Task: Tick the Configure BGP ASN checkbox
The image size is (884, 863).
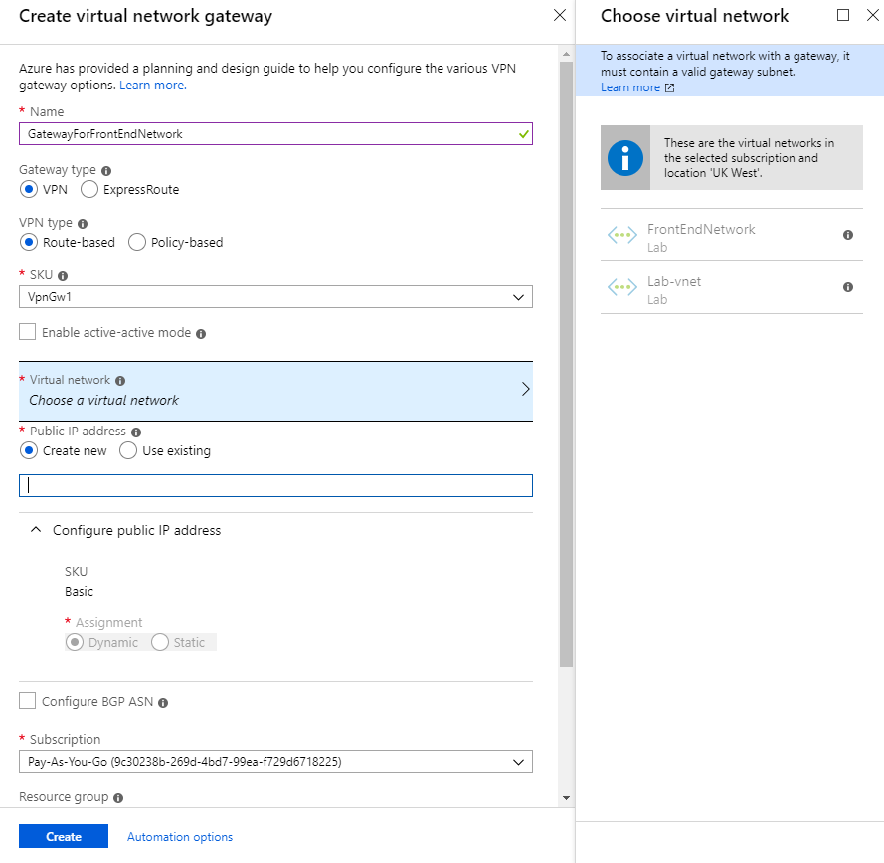Action: click(x=28, y=702)
